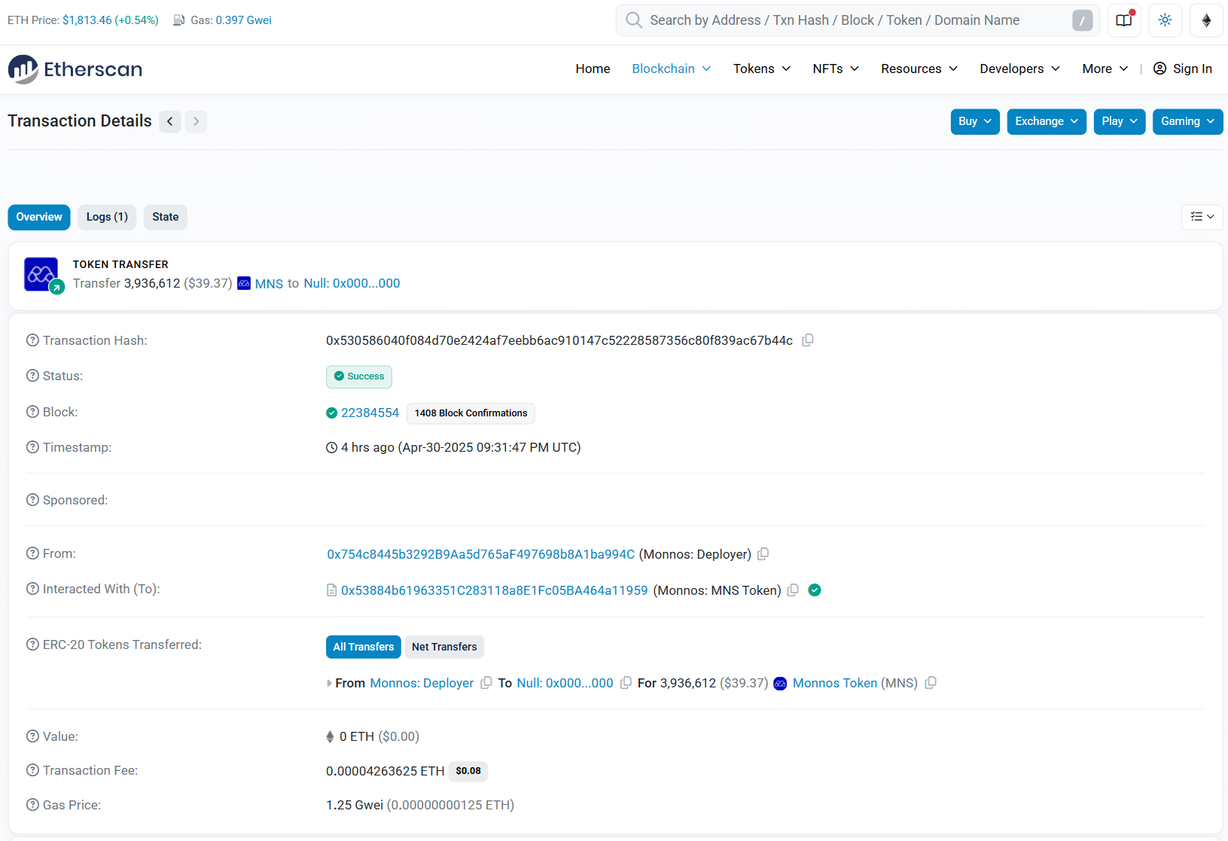Image resolution: width=1228 pixels, height=841 pixels.
Task: Click Interacted With help question icon
Action: pos(32,589)
